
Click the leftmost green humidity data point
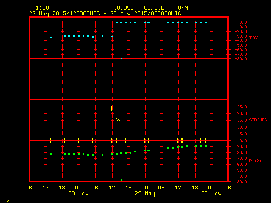tap(50, 154)
